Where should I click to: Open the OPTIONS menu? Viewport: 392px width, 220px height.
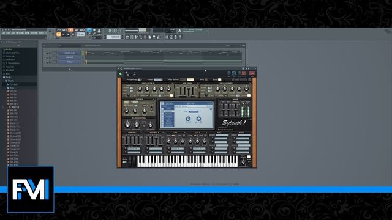[x=34, y=33]
